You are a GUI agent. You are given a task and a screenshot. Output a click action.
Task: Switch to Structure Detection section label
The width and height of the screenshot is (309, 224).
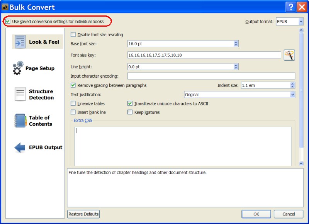click(41, 94)
